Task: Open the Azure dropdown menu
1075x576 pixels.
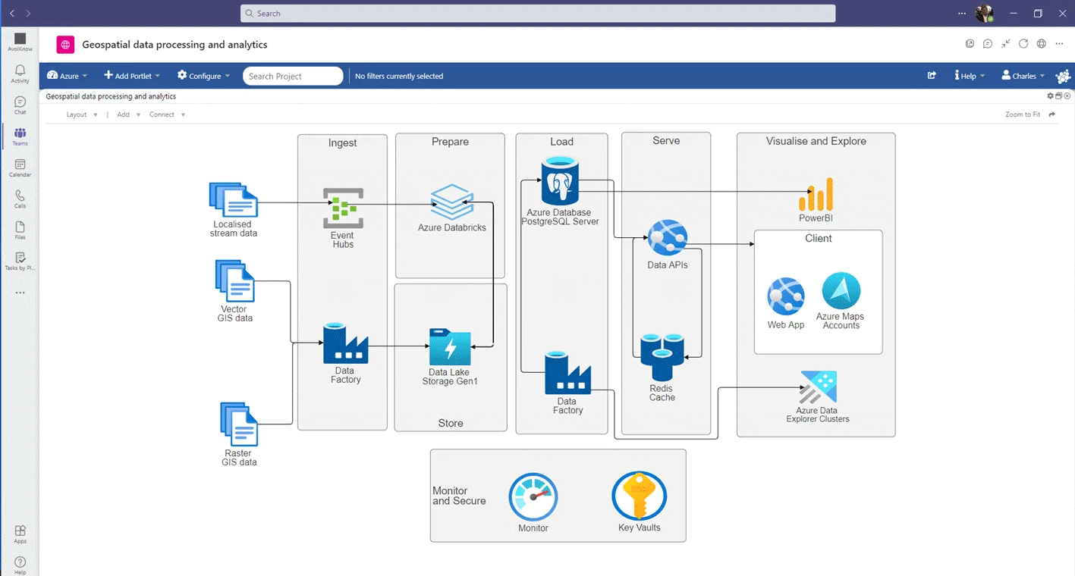Action: [x=67, y=76]
